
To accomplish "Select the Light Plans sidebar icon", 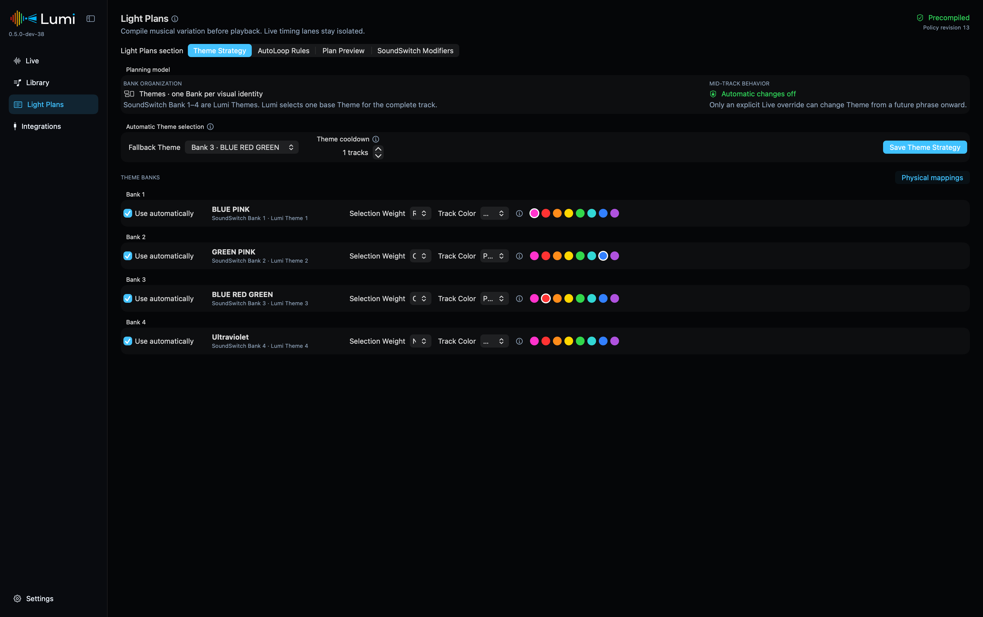I will pos(18,105).
